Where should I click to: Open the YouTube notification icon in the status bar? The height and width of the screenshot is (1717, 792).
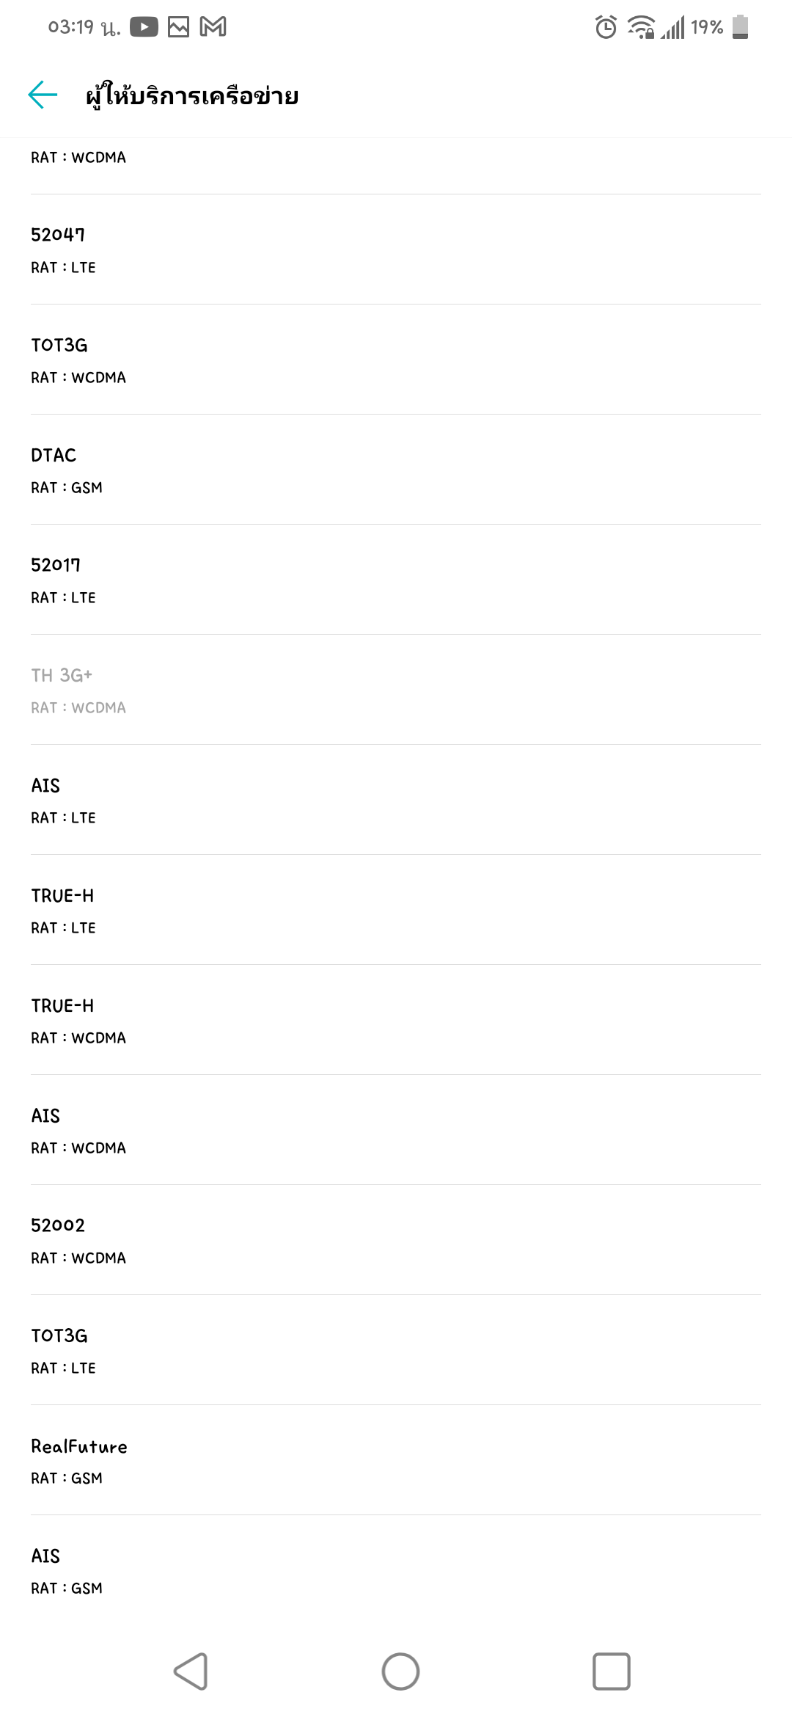click(144, 27)
